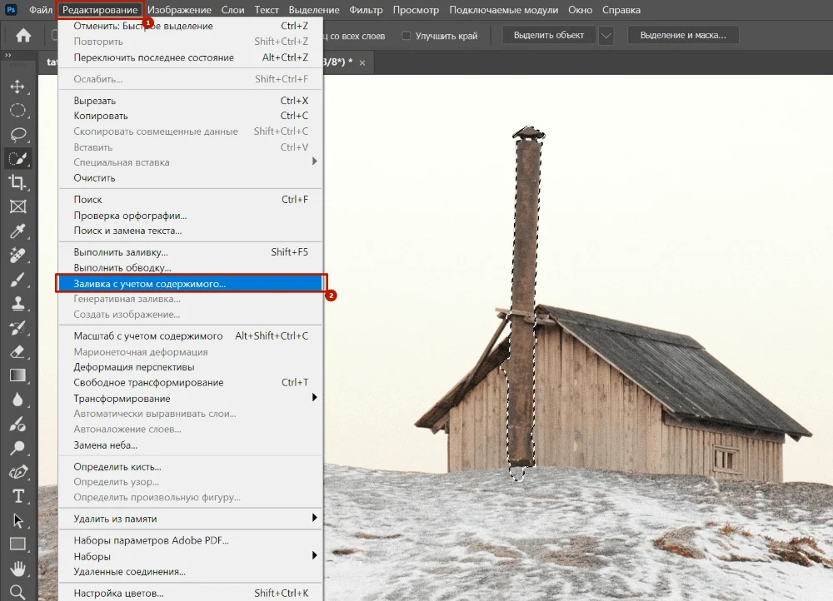
Task: Click the "Выделить объект" button
Action: tap(548, 36)
